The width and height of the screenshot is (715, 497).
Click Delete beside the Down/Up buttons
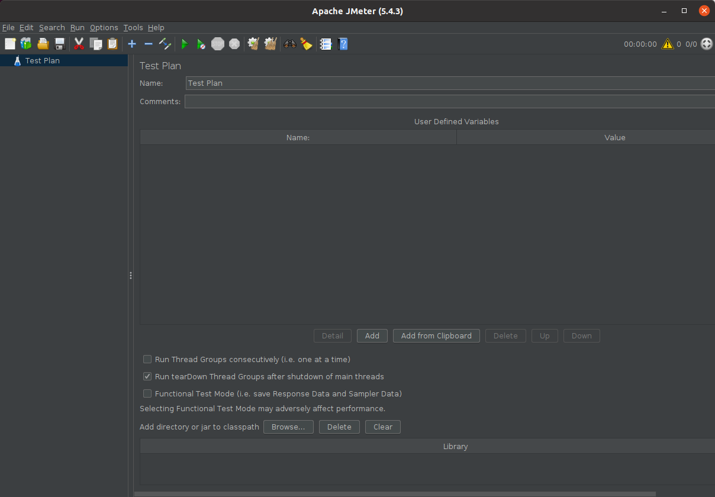[x=505, y=335]
